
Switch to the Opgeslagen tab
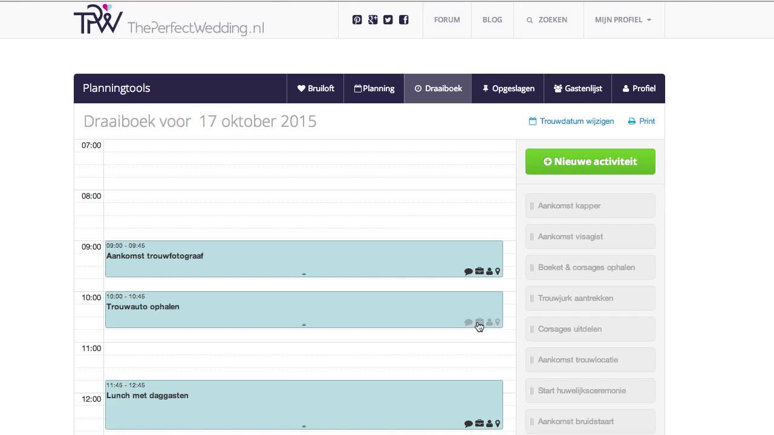(x=508, y=88)
